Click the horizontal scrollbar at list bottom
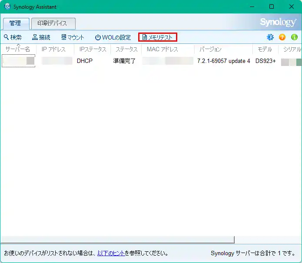302x263 pixels. click(x=117, y=240)
